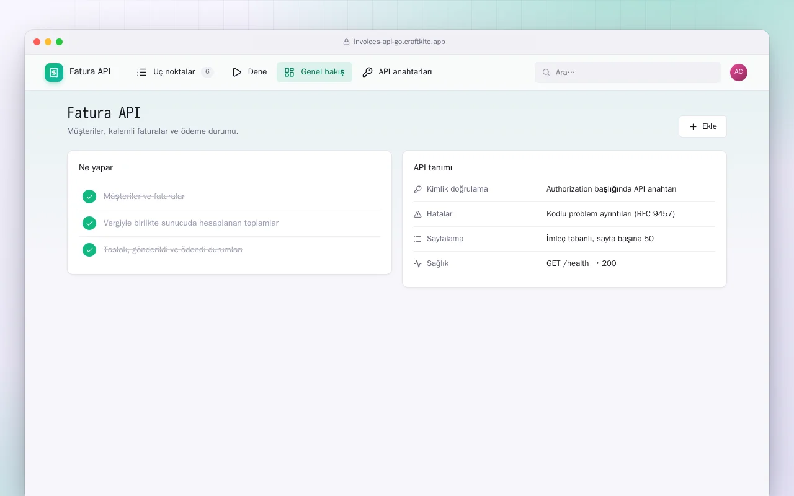Click the list icon beside Sayfalama
The height and width of the screenshot is (496, 794).
pyautogui.click(x=417, y=239)
